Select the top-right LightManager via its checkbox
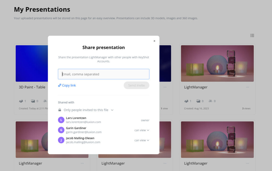Screen dimensions: 272x171 point(184,48)
